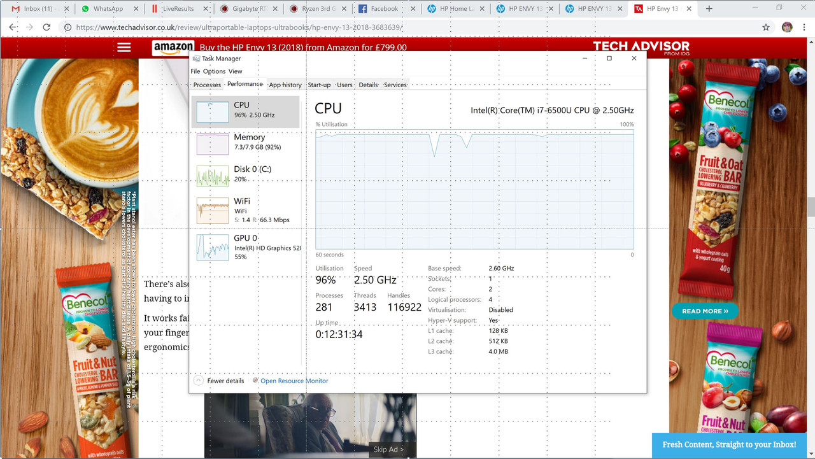Click Buy the HP Envy 13 from Amazon link
This screenshot has width=815, height=459.
coord(303,47)
